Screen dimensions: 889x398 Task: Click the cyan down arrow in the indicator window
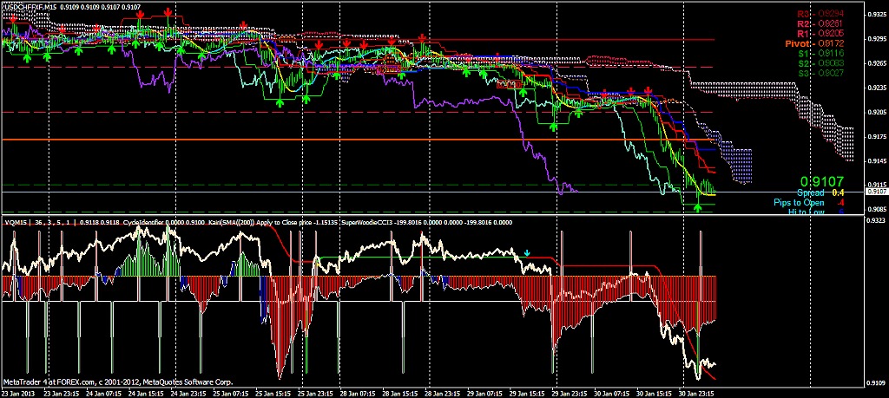[527, 254]
